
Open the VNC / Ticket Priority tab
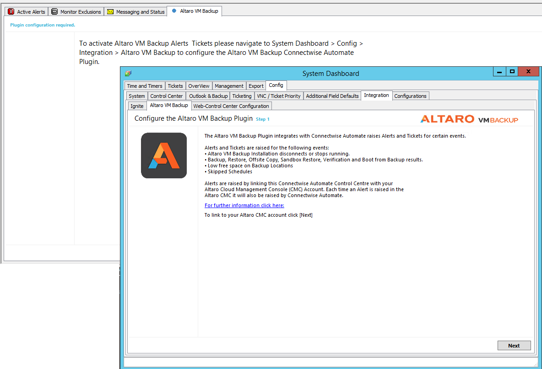point(278,96)
